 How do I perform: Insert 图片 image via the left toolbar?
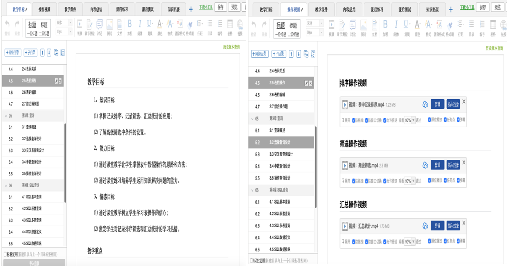pos(110,26)
